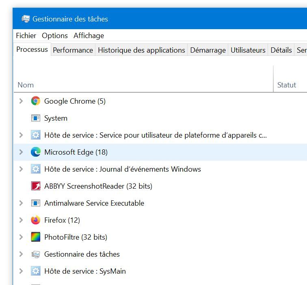Click the Microsoft Edge icon
Viewport: 307px width, 285px height.
click(x=36, y=152)
